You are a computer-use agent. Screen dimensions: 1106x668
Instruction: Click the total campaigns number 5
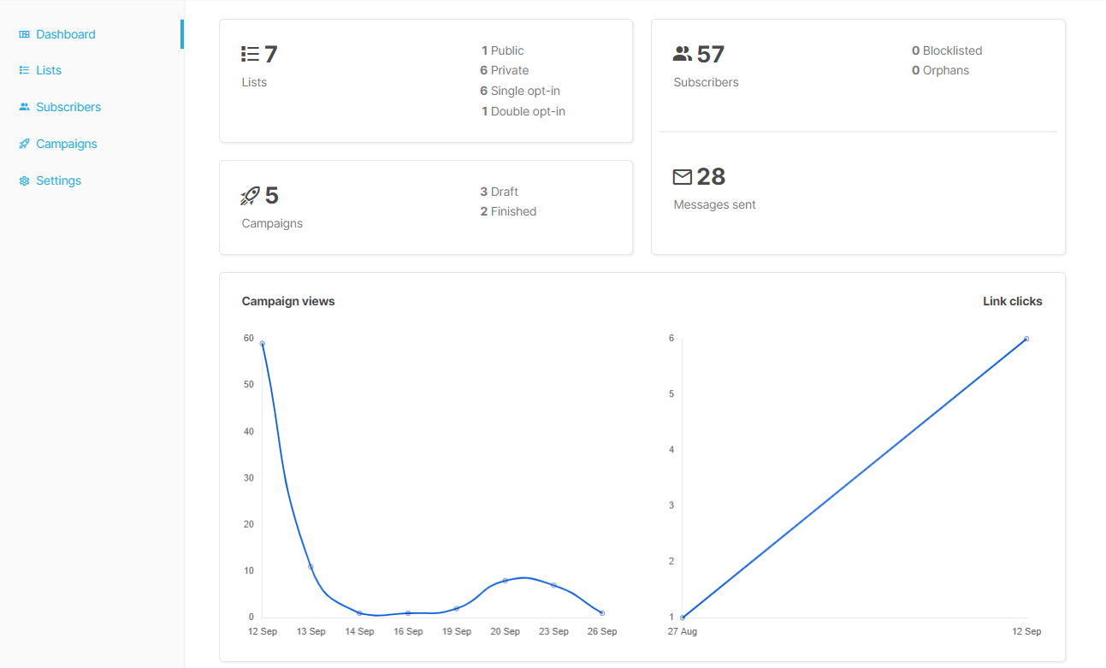tap(272, 196)
